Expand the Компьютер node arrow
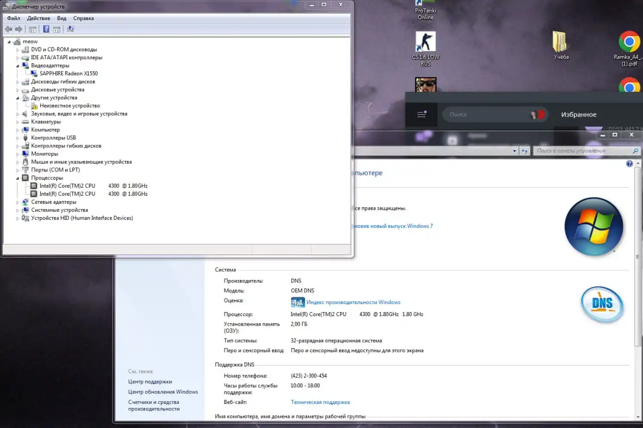The width and height of the screenshot is (643, 428). tap(18, 130)
